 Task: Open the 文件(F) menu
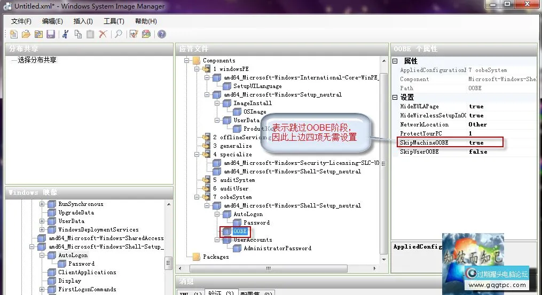click(21, 21)
